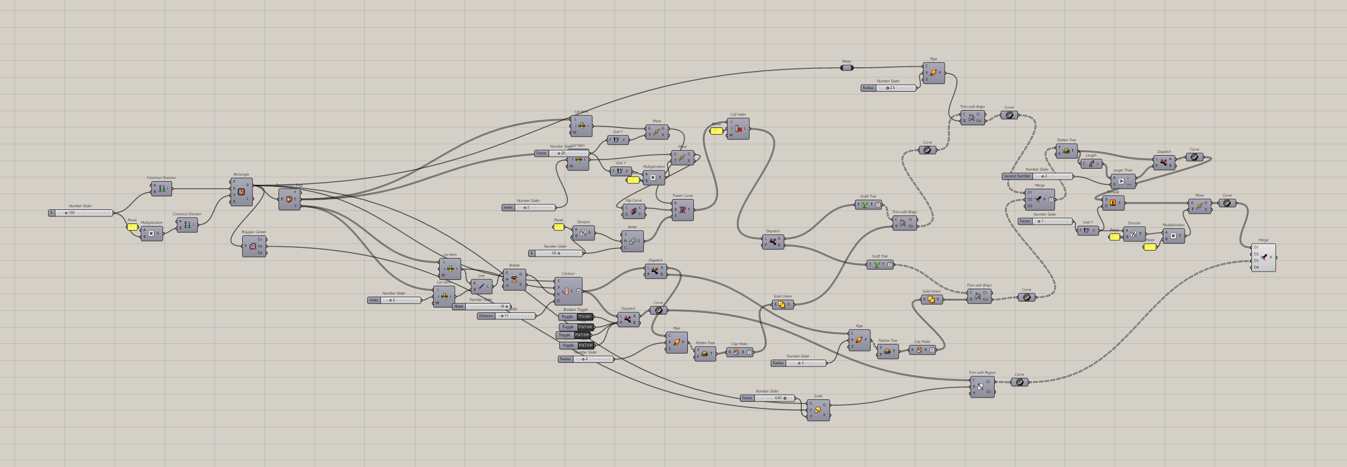
Task: Switch the Boolean Toggle showing True
Action: click(x=584, y=317)
